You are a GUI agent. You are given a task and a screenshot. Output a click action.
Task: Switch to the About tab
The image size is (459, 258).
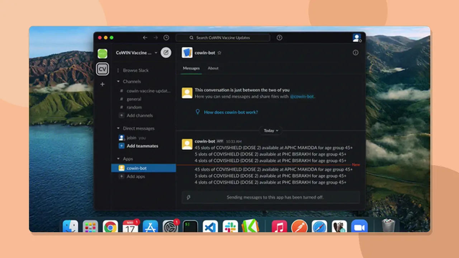(213, 68)
